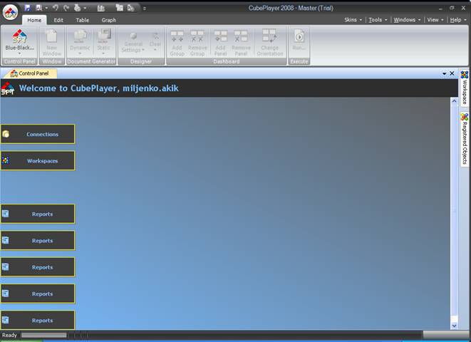Switch to the Home ribbon tab

pyautogui.click(x=34, y=20)
